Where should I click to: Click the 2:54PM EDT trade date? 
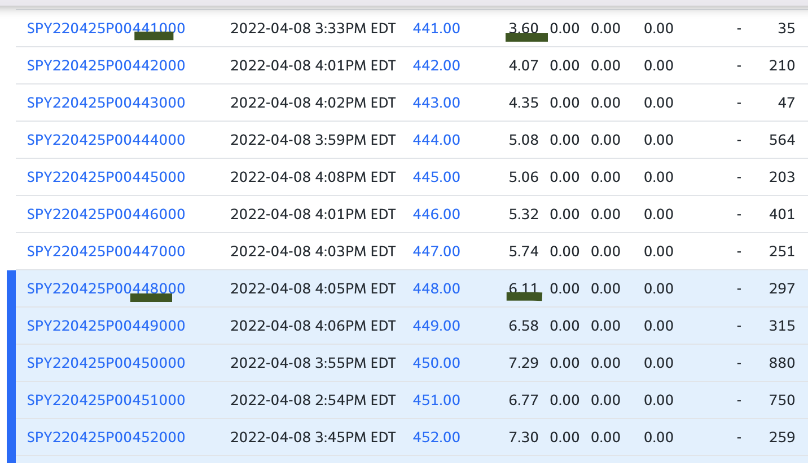pyautogui.click(x=313, y=400)
